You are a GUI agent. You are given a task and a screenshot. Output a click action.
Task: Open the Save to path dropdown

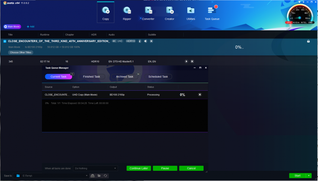click(87, 176)
